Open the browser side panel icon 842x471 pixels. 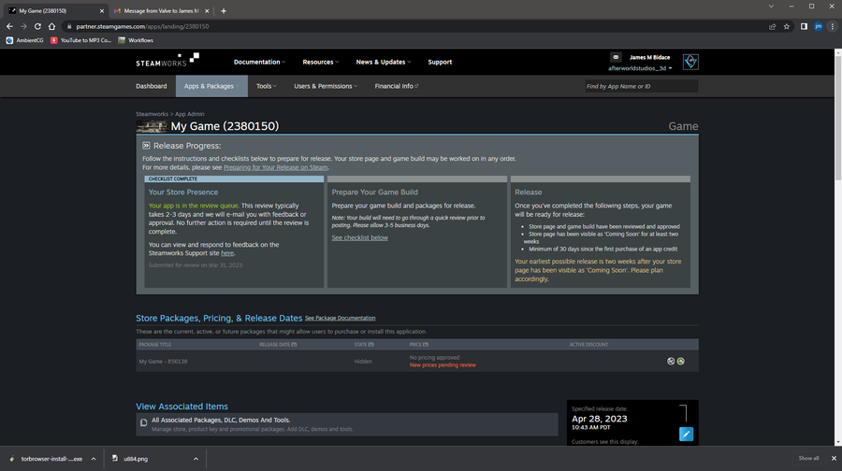click(x=804, y=26)
